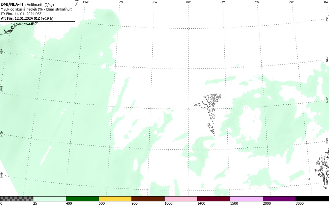Click the legend value 400
This screenshot has height=206, width=329.
69,203
